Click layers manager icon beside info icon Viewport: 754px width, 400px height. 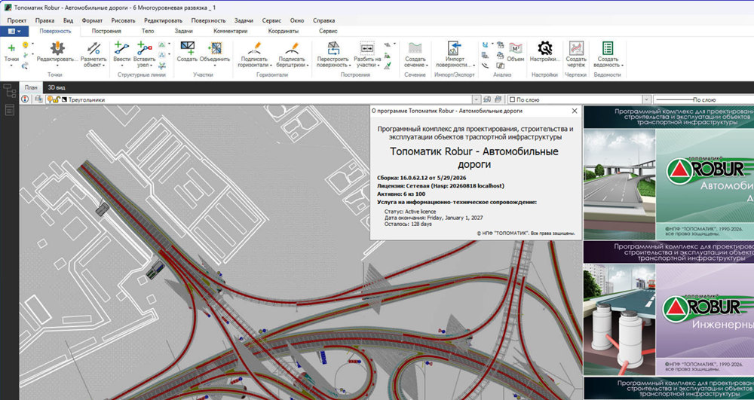click(38, 99)
